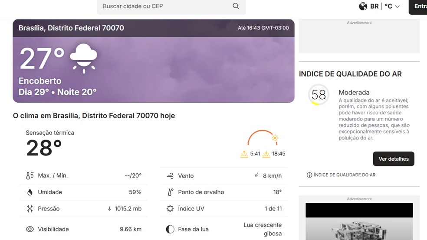Click the sunrise icon near 5:41
This screenshot has height=240, width=427.
[244, 154]
